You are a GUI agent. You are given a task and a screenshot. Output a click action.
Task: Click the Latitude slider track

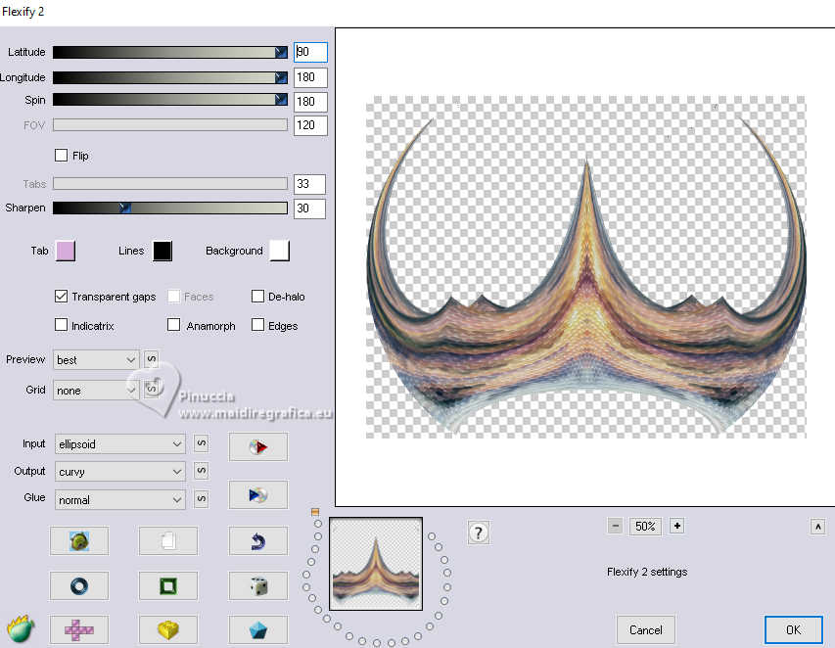170,52
